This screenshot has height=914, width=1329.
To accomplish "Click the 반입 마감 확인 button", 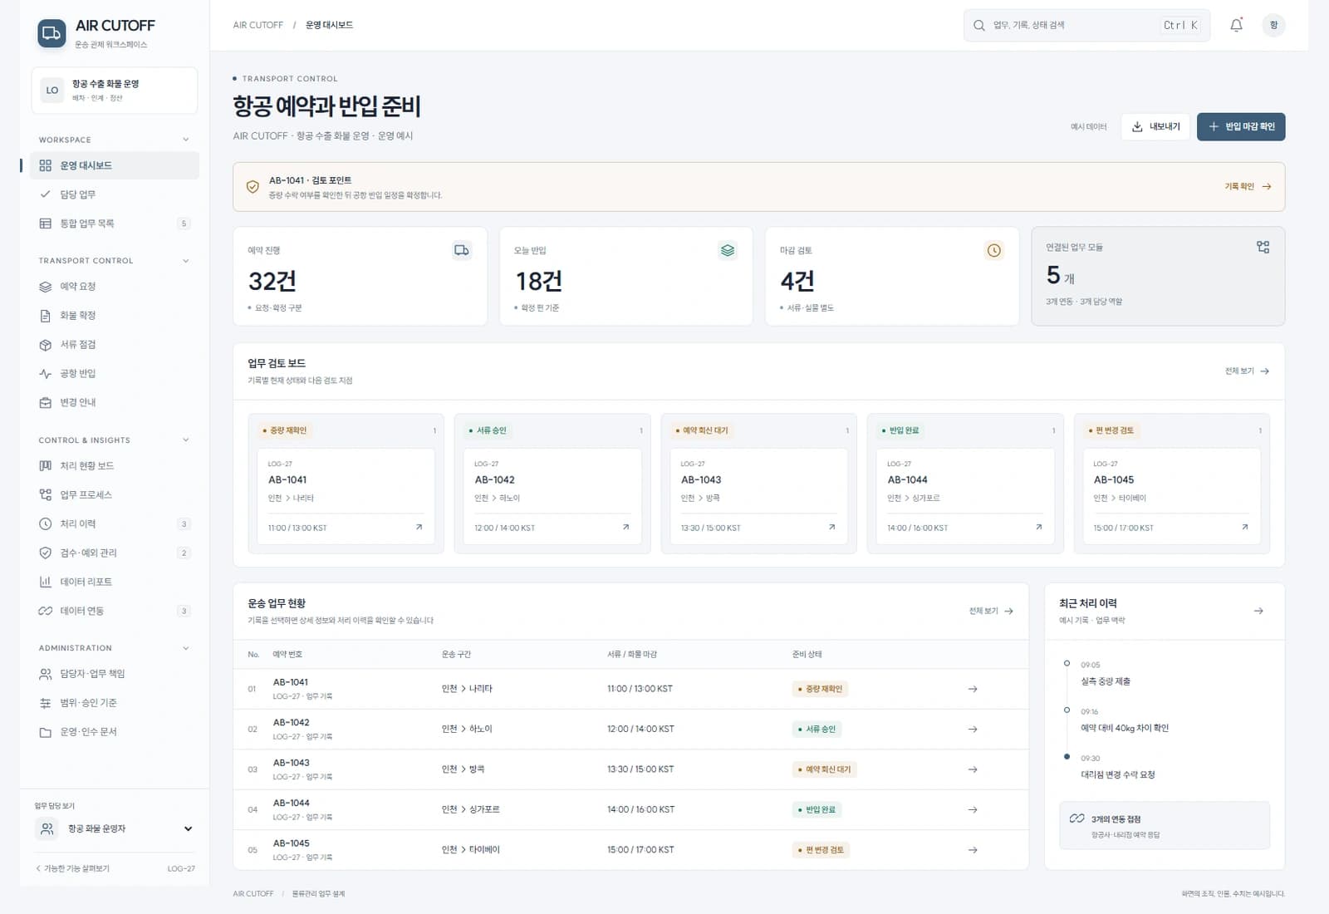I will pos(1241,126).
